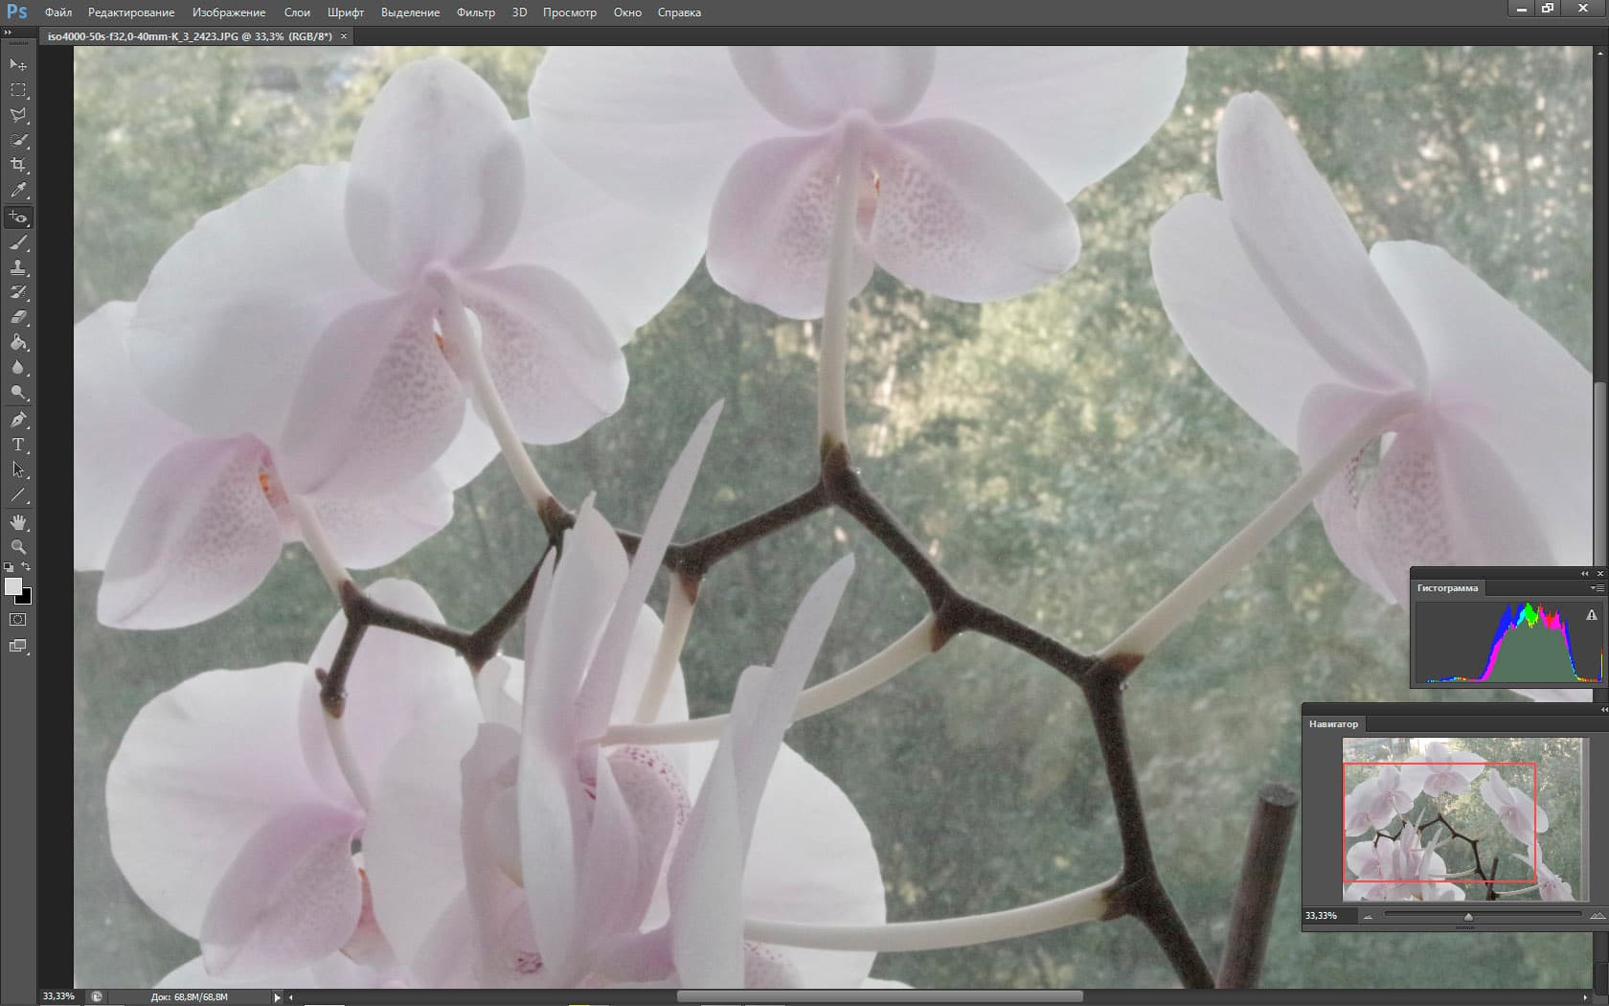Select the Paint Bucket tool
Screen dimensions: 1609x1006
tap(18, 342)
